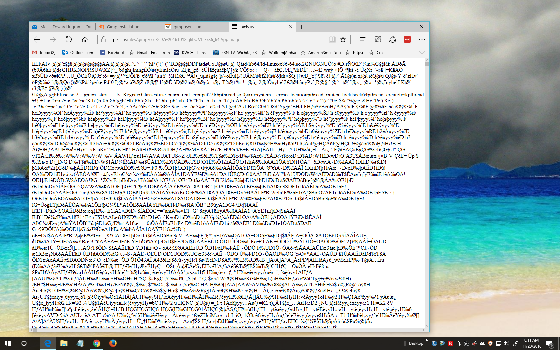Open Gmail - Email from favorite
The width and height of the screenshot is (560, 350).
click(150, 53)
